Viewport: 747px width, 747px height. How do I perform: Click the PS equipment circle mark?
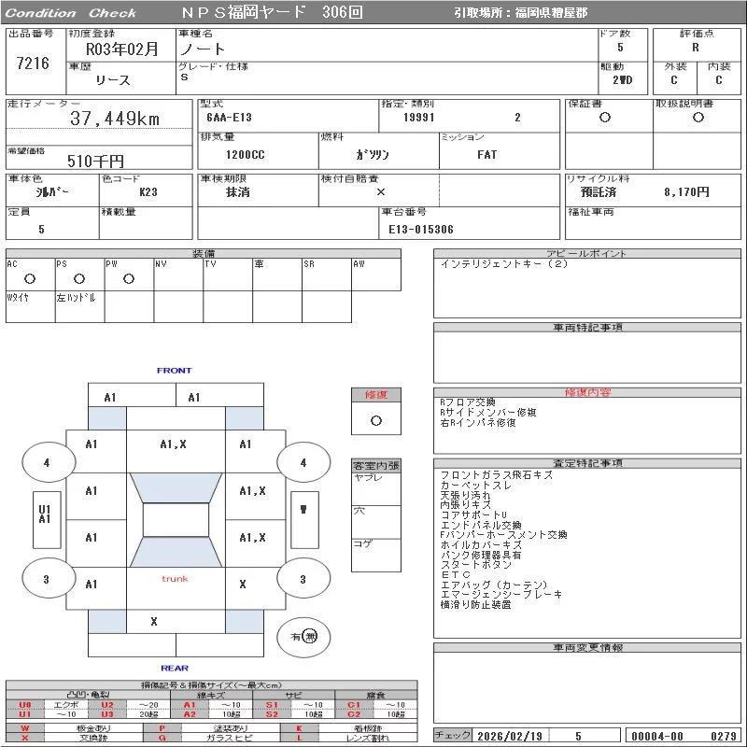79,278
